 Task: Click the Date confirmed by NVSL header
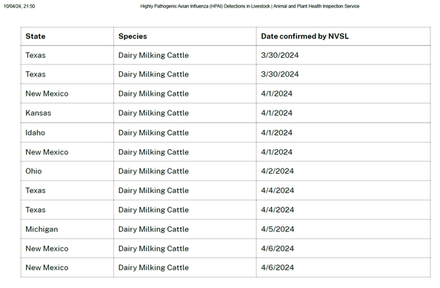coord(343,36)
